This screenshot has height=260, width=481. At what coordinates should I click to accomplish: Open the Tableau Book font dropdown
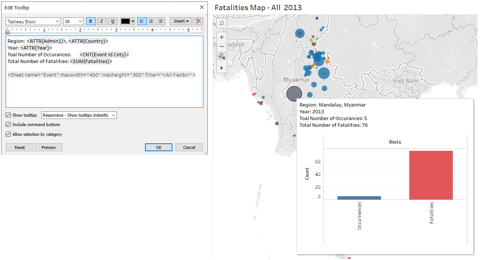pyautogui.click(x=33, y=21)
